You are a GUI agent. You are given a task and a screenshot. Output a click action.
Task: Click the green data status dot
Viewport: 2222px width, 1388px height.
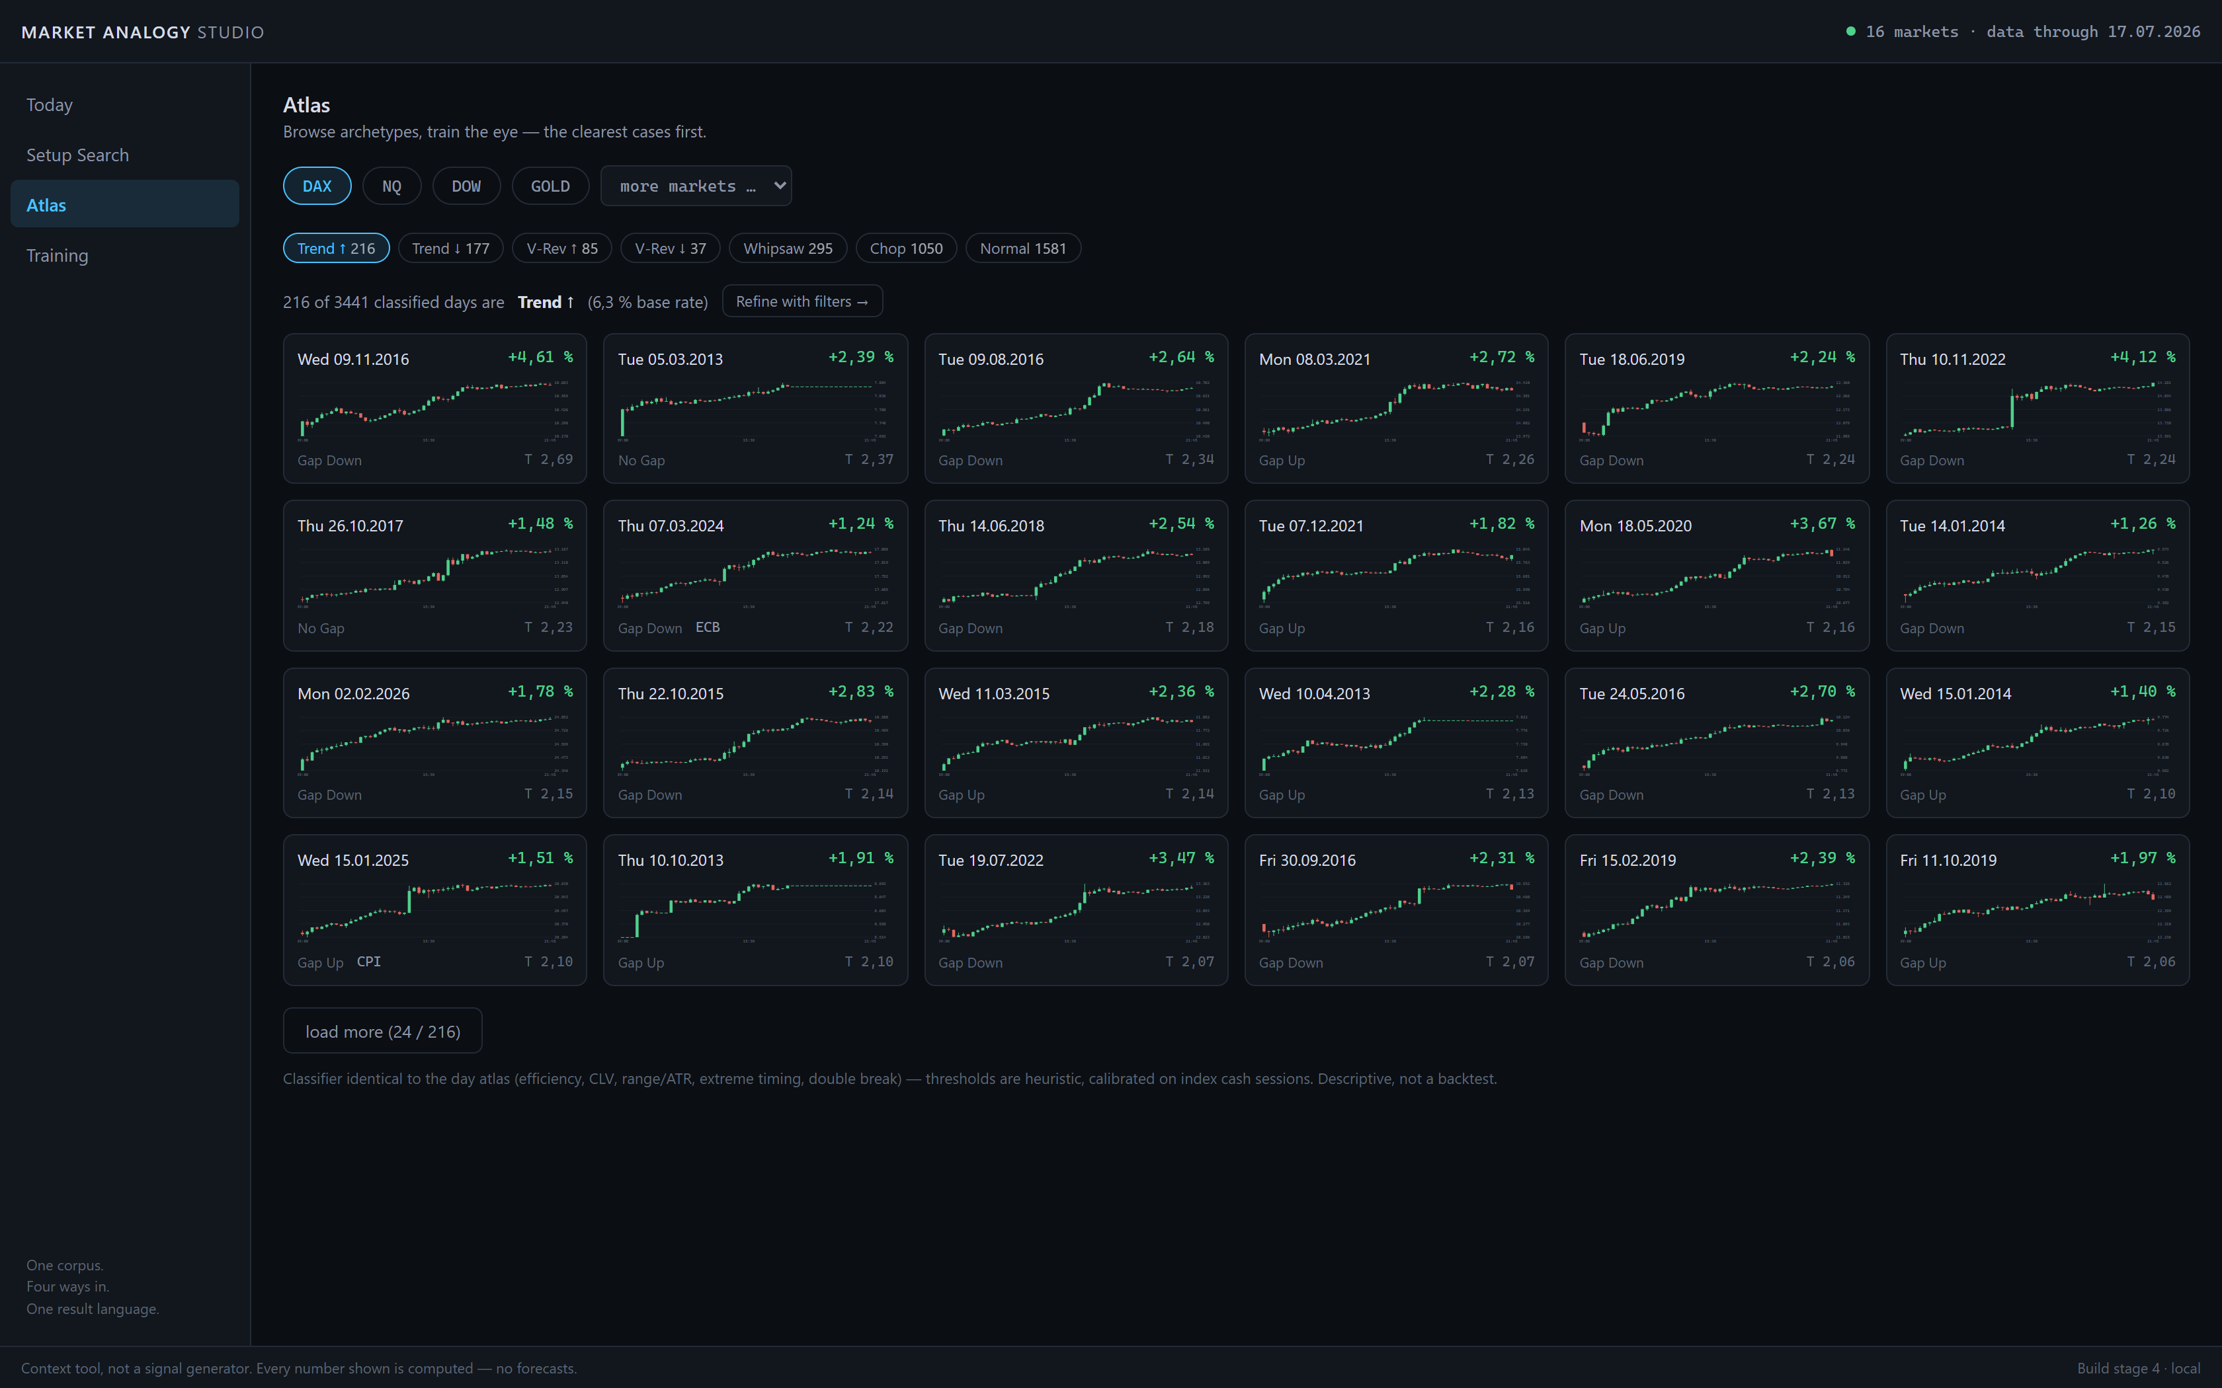(x=1851, y=31)
